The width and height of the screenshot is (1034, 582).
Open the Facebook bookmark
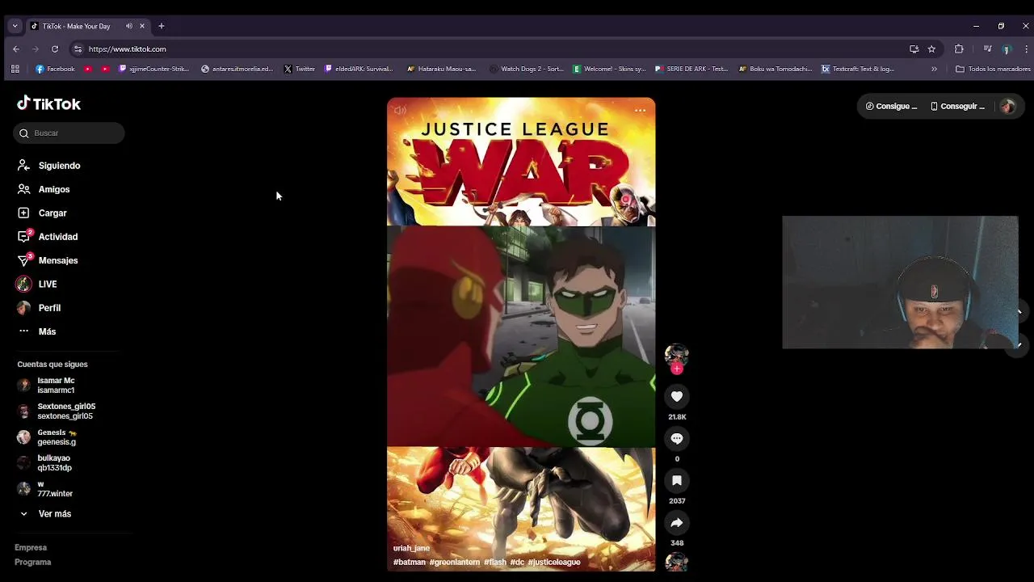click(x=55, y=70)
